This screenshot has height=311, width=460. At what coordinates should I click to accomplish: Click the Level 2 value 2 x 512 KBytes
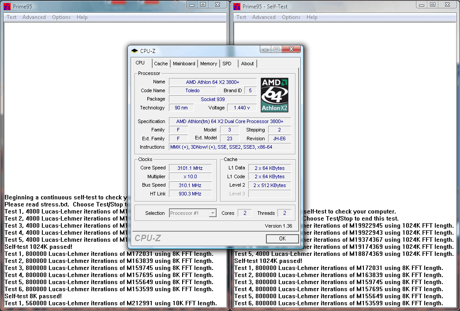click(269, 185)
